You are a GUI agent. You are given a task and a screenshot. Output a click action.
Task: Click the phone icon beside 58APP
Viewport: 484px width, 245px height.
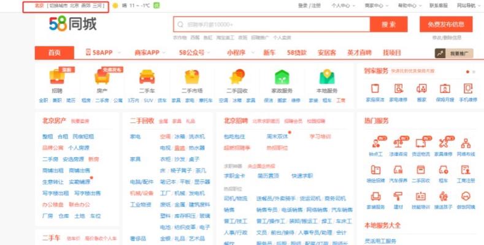pos(88,53)
